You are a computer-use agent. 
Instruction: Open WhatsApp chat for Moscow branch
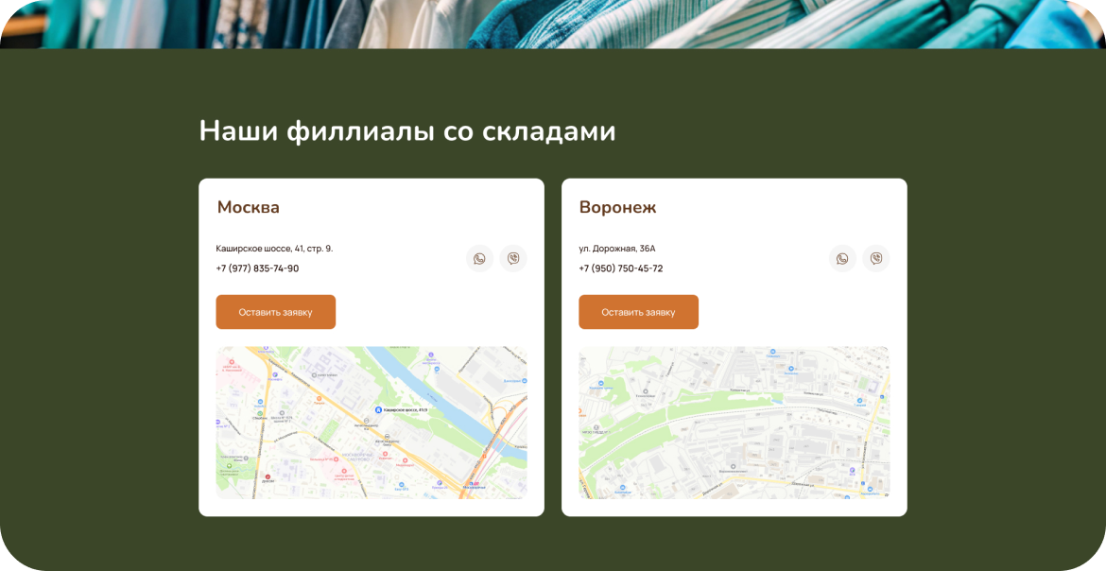(479, 259)
